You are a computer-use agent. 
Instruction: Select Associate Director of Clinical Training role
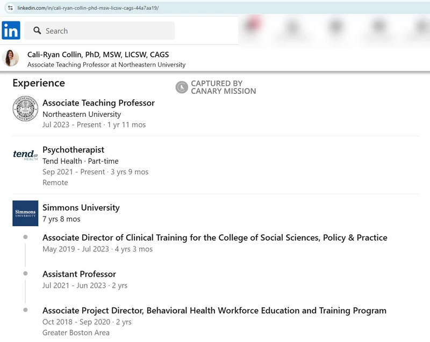pos(214,237)
